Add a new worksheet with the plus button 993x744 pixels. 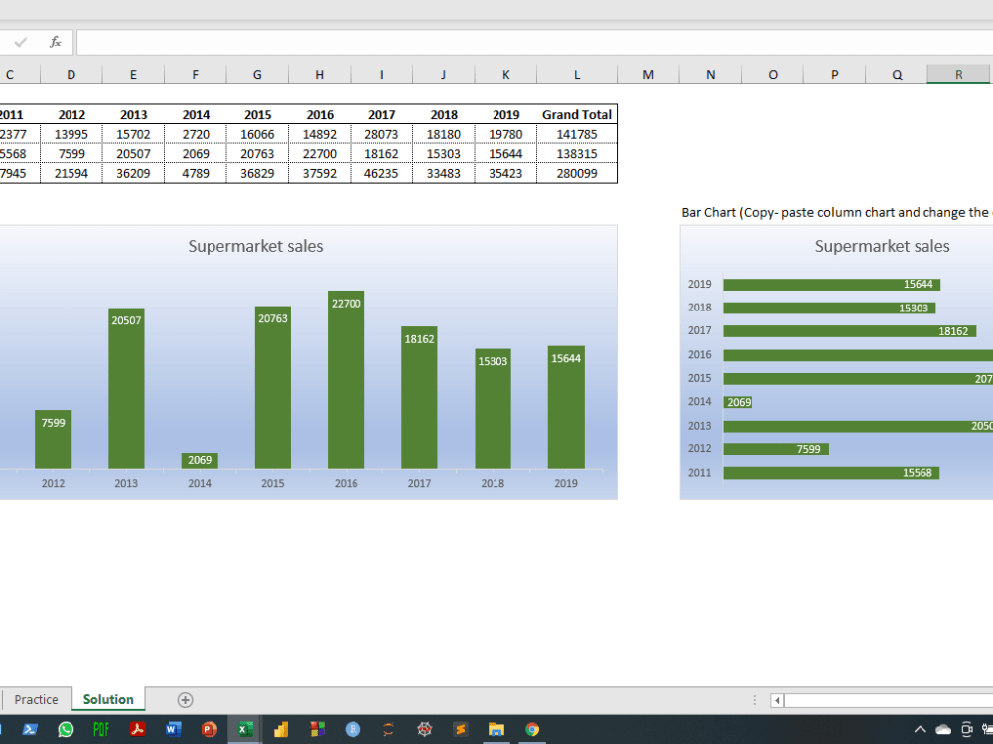click(x=184, y=699)
